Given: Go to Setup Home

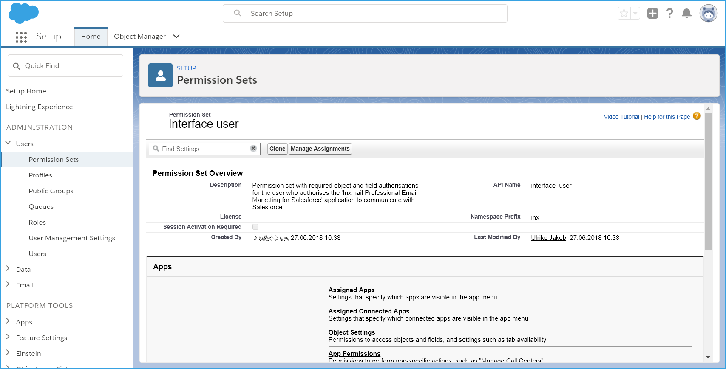Looking at the screenshot, I should pos(26,91).
